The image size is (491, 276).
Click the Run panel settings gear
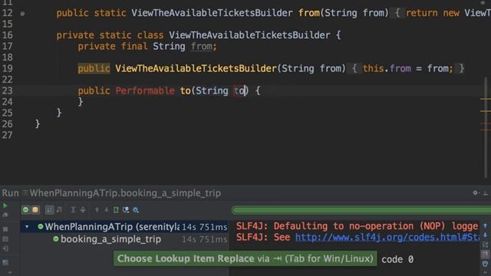tap(476, 192)
